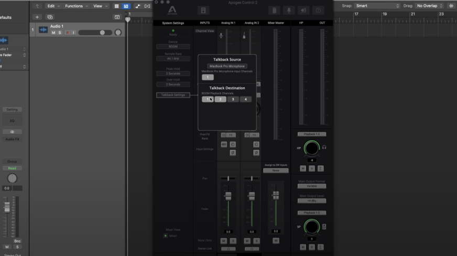
Task: Open the Talkback Source MacBook Pro Microphone dropdown
Action: point(227,66)
